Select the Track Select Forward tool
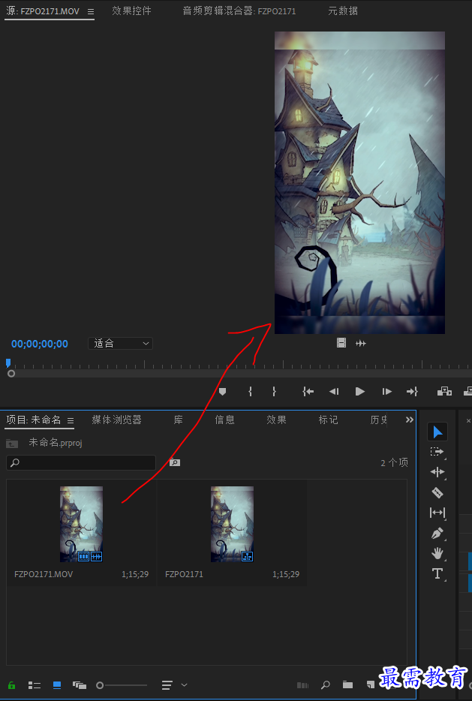 click(437, 452)
